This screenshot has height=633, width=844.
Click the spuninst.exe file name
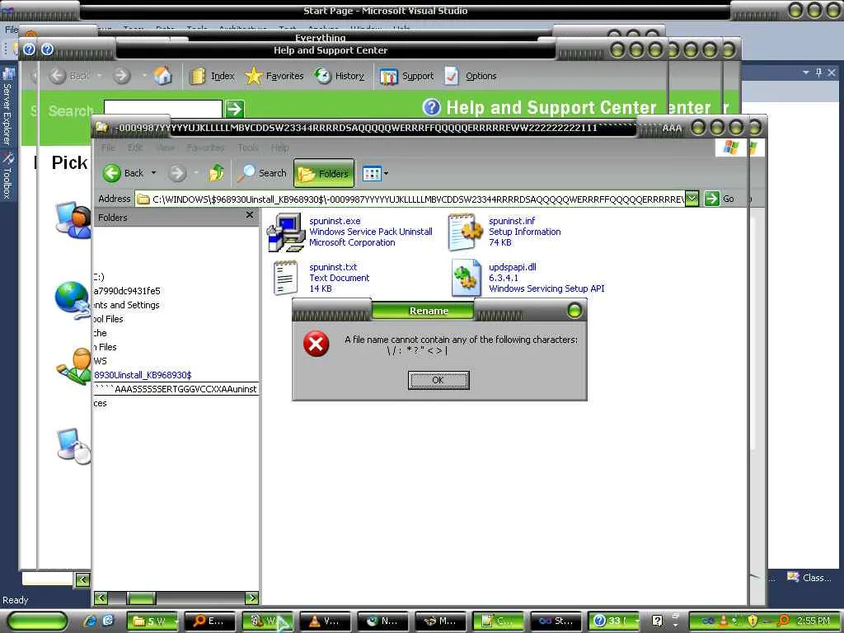click(335, 221)
